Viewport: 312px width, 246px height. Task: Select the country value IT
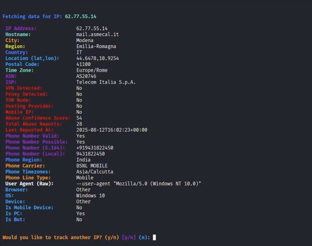[x=79, y=52]
